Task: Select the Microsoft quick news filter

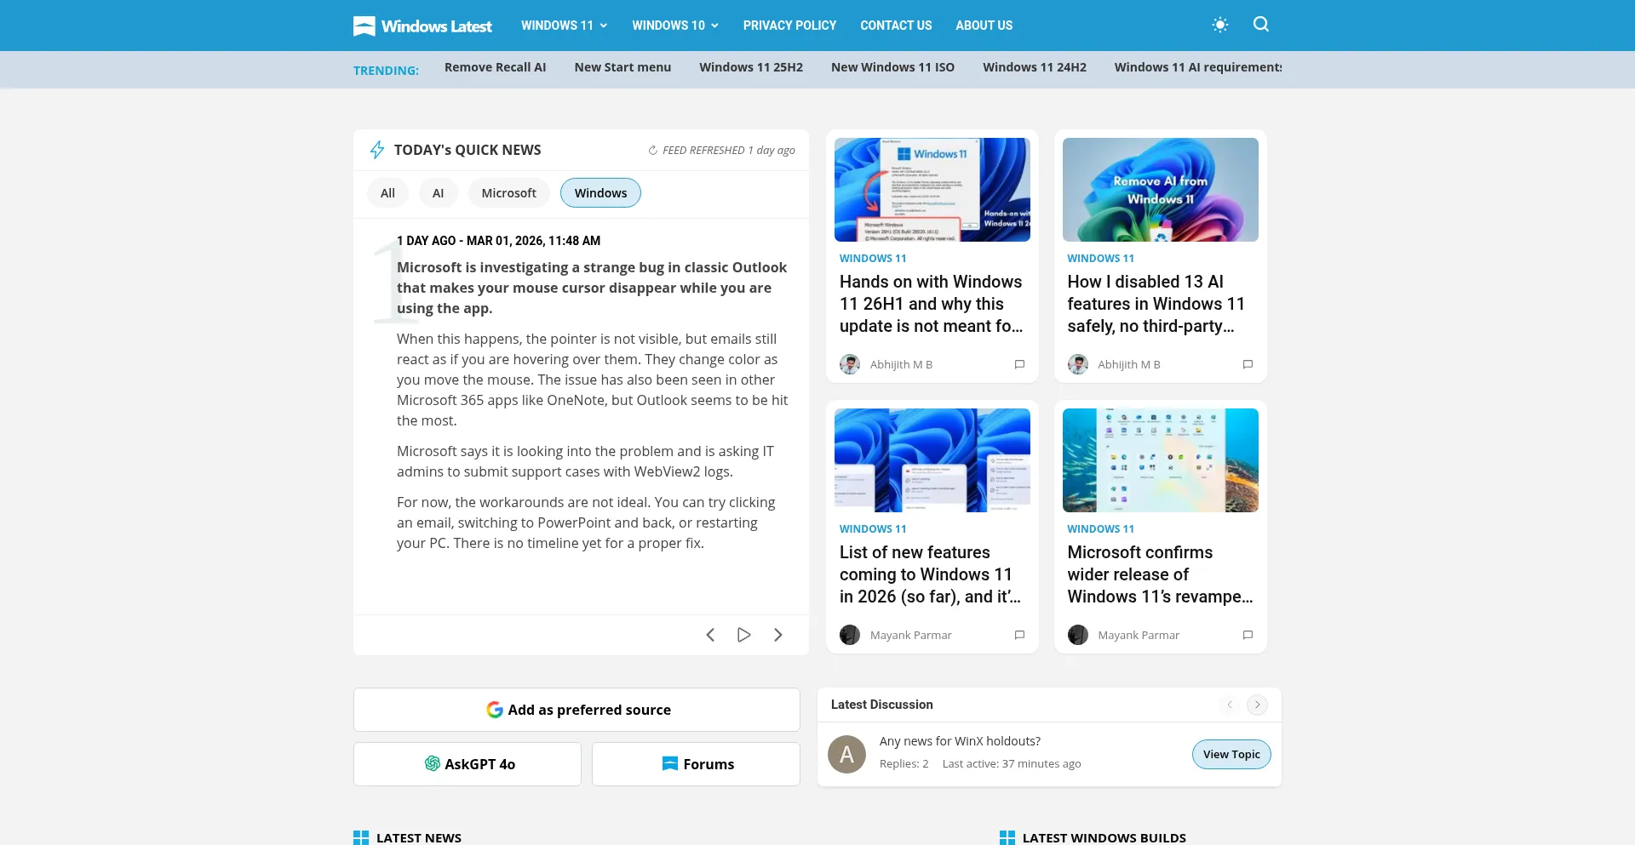Action: pos(508,193)
